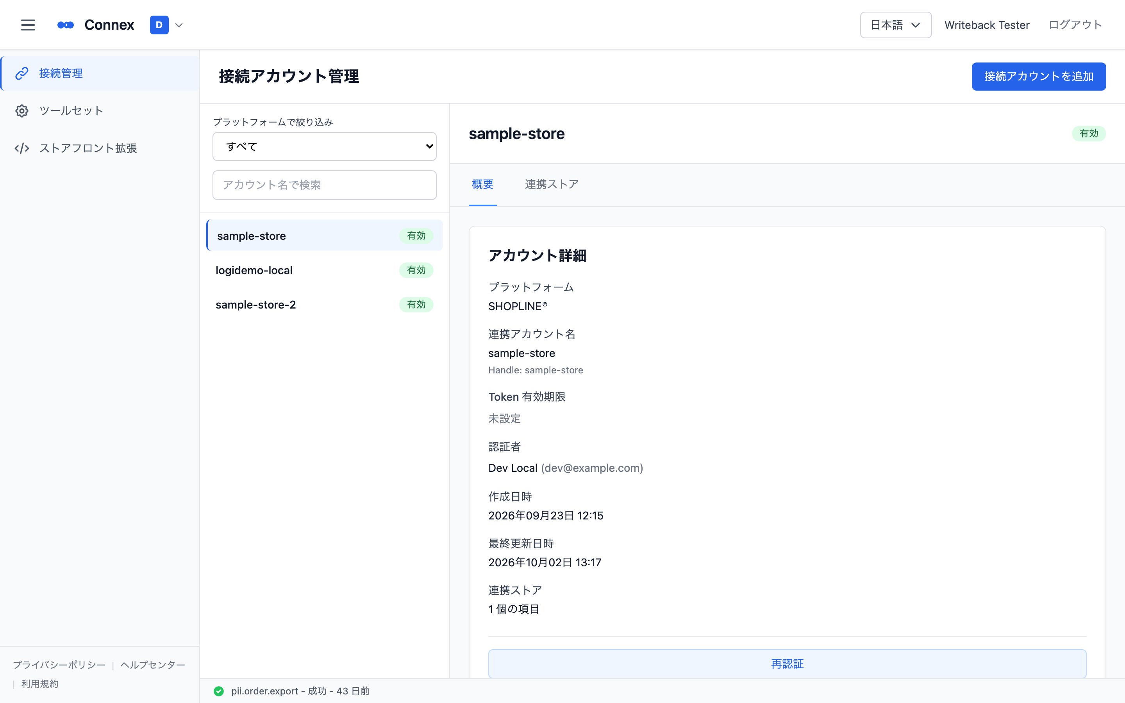Open the 日本語 language dropdown
Viewport: 1125px width, 703px height.
(895, 25)
